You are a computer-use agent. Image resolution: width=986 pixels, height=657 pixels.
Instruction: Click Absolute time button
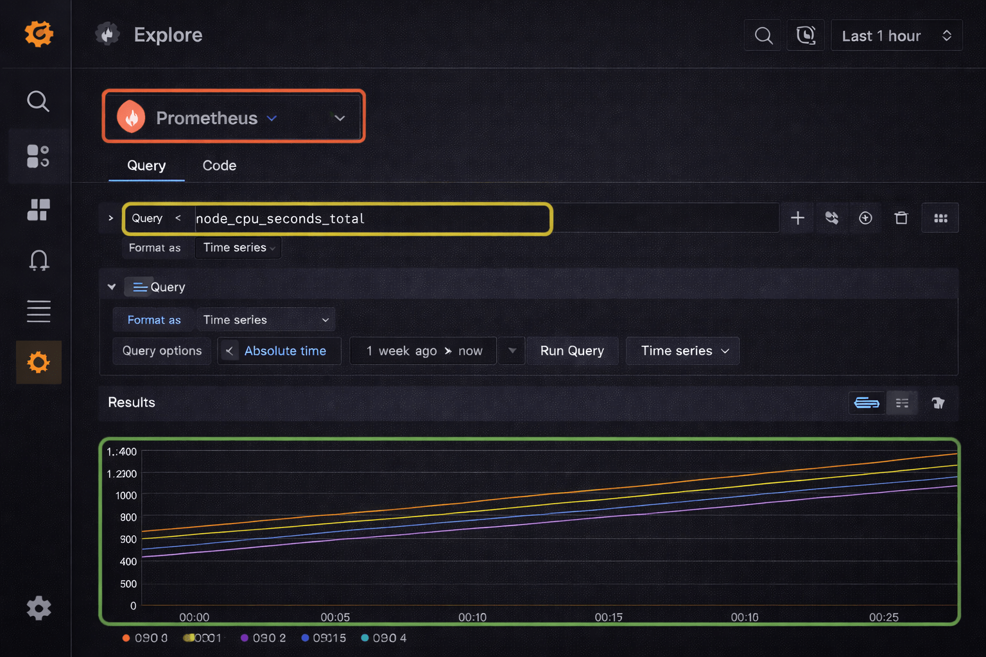[x=285, y=351]
